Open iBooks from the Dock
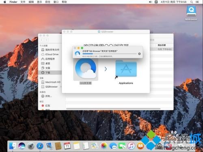This screenshot has height=152, width=203. coord(140,146)
